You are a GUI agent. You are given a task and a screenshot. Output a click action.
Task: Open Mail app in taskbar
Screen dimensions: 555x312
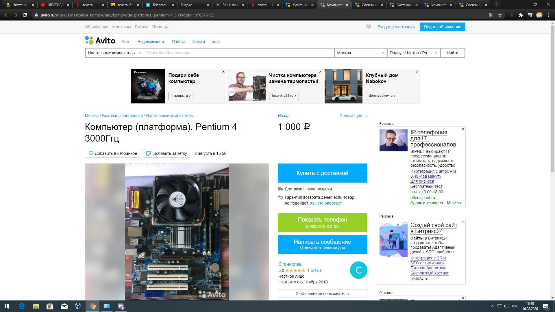[x=64, y=306]
